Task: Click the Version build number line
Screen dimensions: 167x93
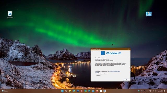Action: [x=102, y=59]
